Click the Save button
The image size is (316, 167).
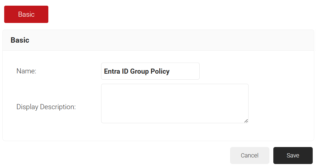click(x=293, y=155)
